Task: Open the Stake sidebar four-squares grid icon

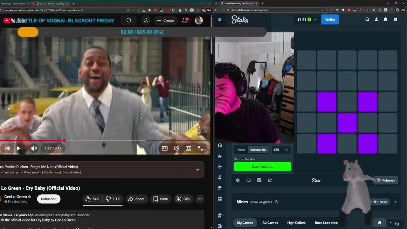Action: (219, 199)
